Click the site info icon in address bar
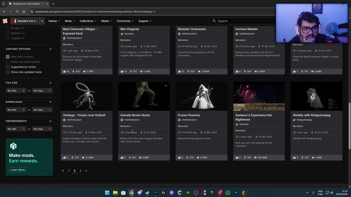Image resolution: width=351 pixels, height=197 pixels. pos(32,11)
